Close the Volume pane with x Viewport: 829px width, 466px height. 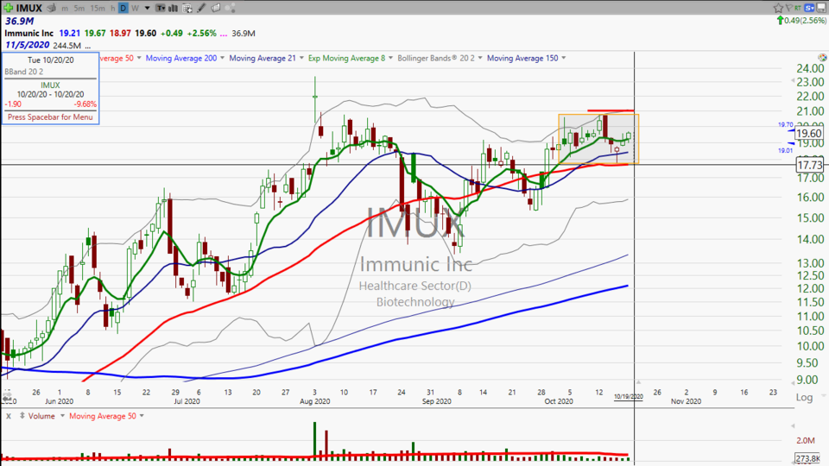[9, 416]
